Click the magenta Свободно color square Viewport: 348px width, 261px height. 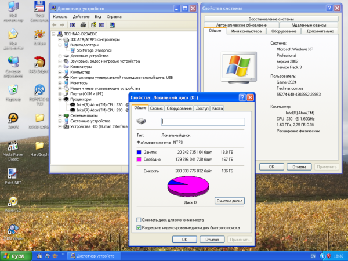(x=139, y=159)
